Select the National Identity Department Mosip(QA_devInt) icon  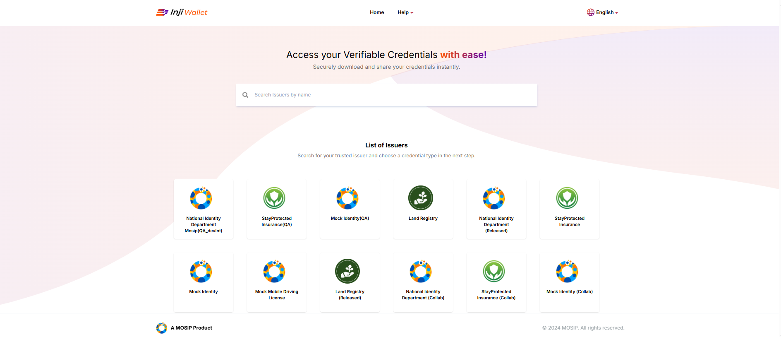tap(201, 198)
